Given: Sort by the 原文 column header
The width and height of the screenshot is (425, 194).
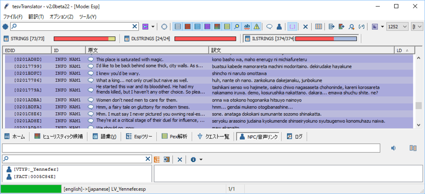Looking at the screenshot, I should tap(147, 50).
